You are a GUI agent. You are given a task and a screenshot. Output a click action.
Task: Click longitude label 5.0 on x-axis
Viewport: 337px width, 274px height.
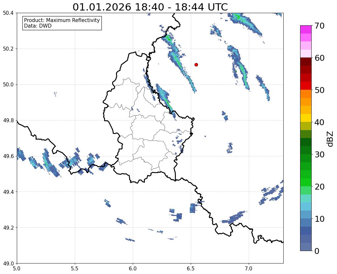click(17, 268)
